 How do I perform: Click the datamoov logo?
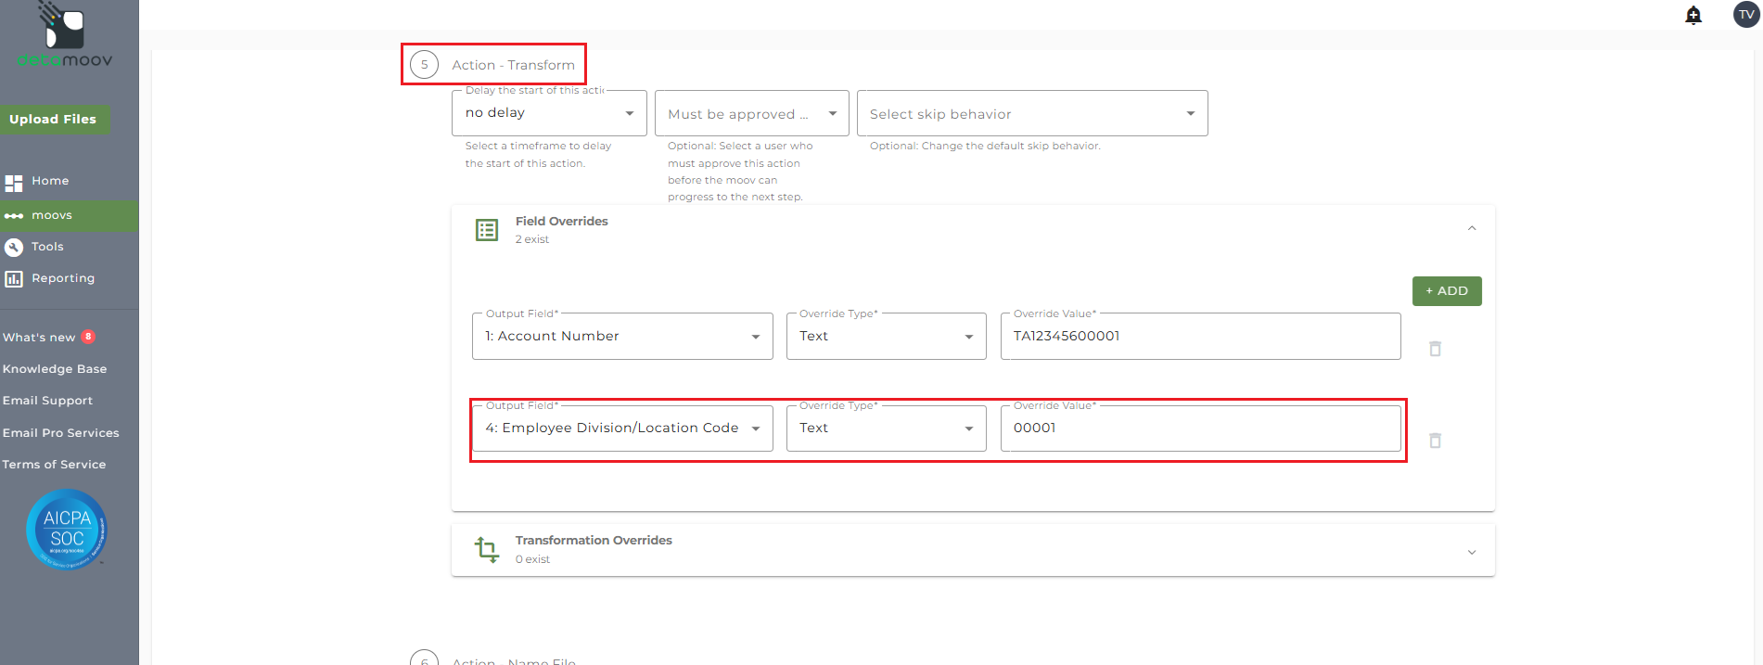[x=65, y=37]
